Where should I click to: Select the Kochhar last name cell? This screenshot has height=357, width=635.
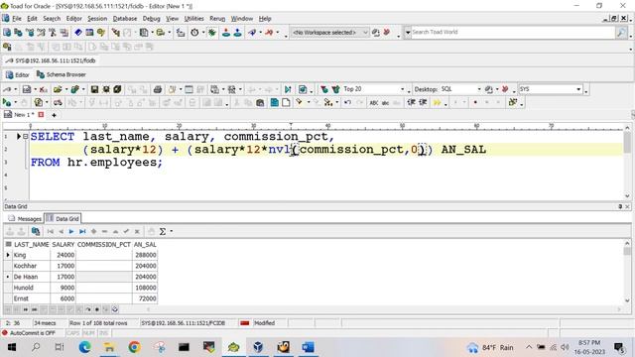31,266
